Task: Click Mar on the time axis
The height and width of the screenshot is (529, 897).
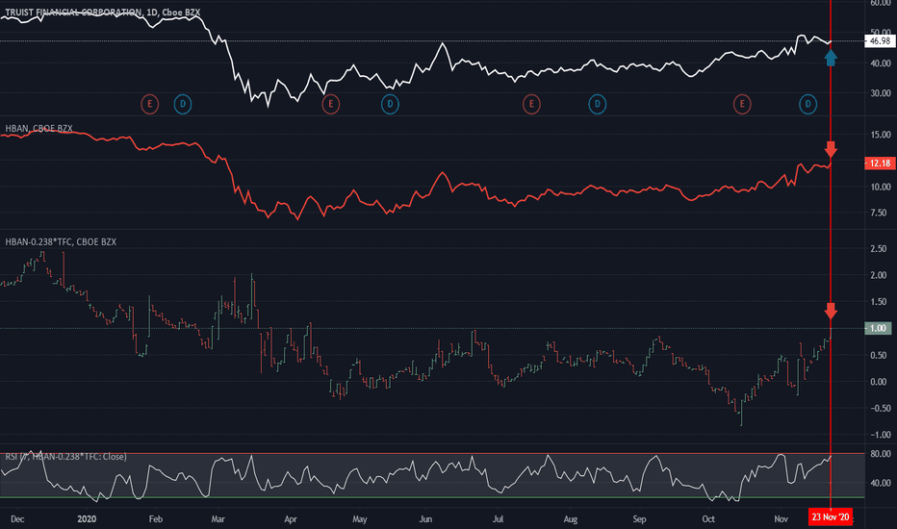Action: 218,519
